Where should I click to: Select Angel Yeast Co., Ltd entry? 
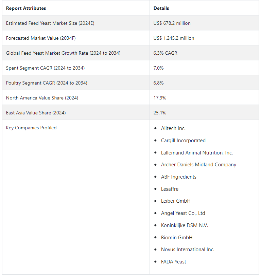tap(183, 213)
